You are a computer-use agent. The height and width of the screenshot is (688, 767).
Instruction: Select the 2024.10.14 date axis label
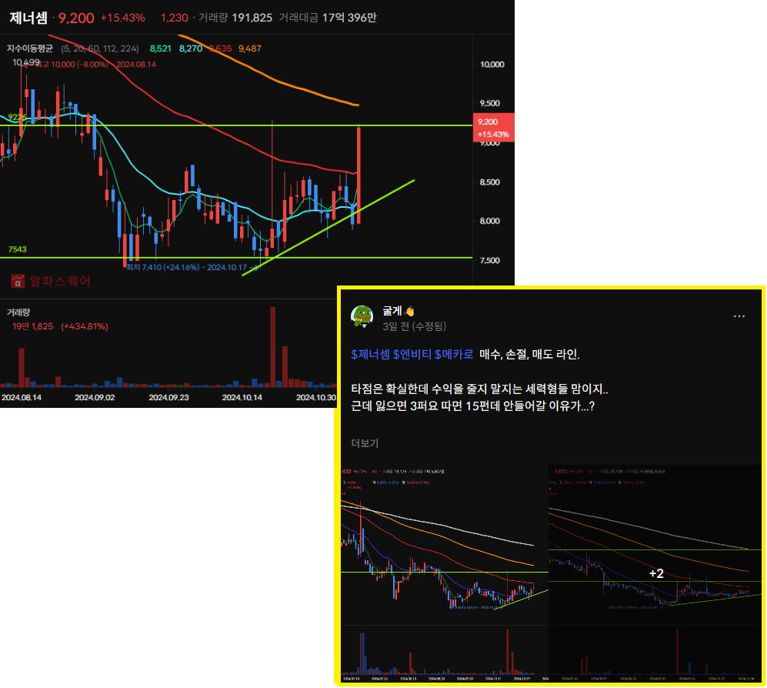pos(242,397)
